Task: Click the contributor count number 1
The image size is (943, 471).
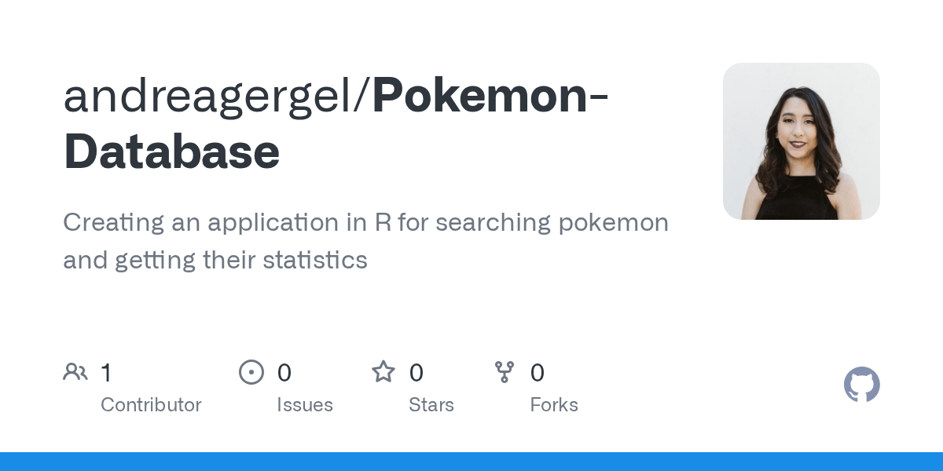Action: (x=106, y=372)
